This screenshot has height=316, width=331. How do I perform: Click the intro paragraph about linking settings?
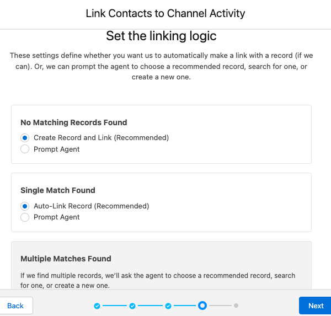pyautogui.click(x=161, y=66)
